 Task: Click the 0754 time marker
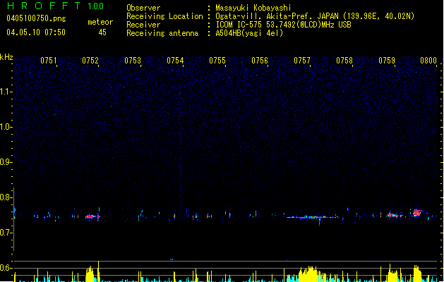175,61
